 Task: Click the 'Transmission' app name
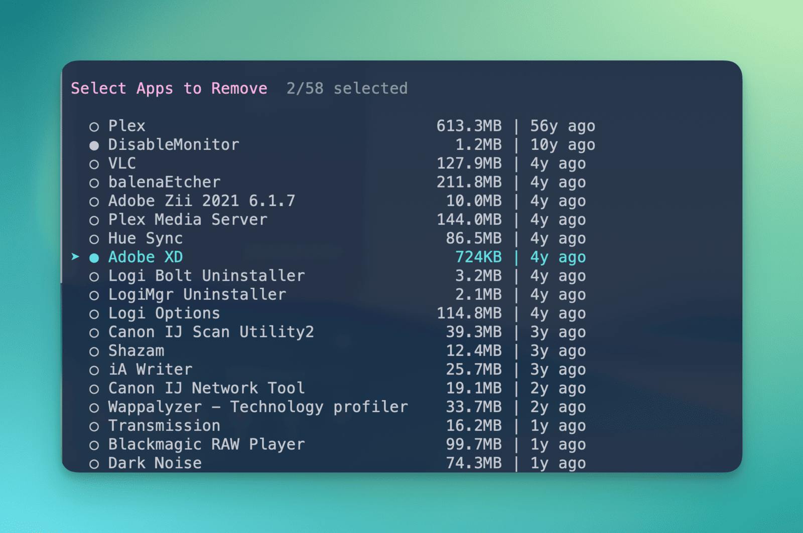(x=164, y=425)
